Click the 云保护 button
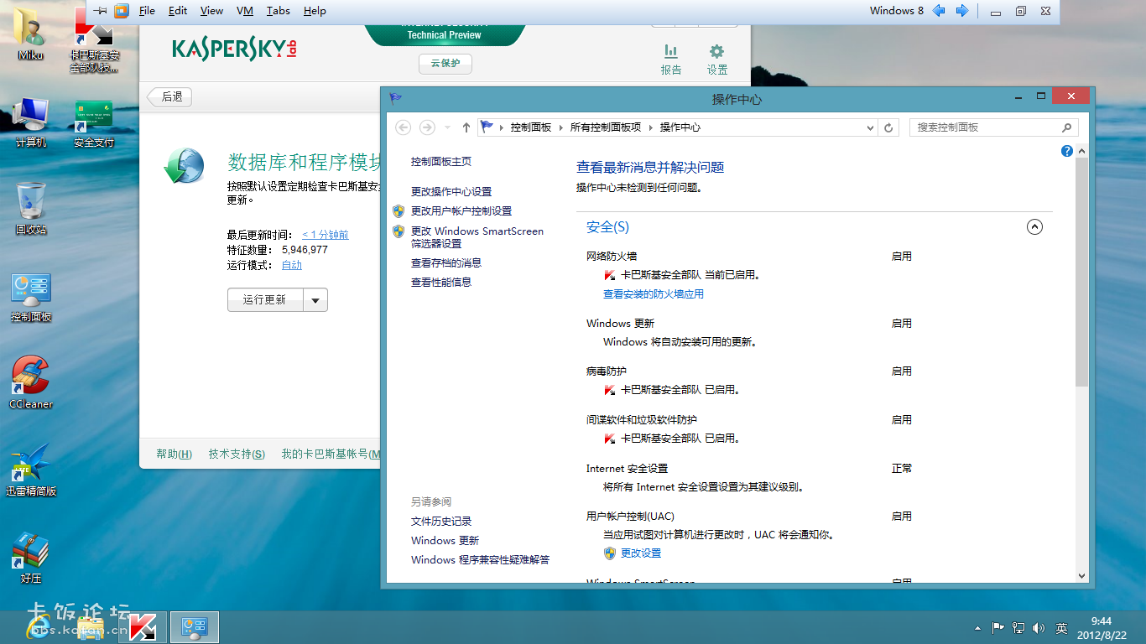This screenshot has width=1146, height=644. click(445, 64)
